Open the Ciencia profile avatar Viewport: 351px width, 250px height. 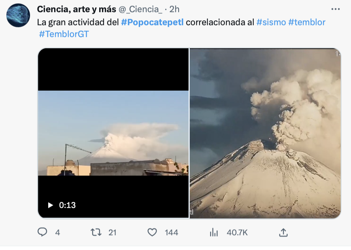(18, 15)
